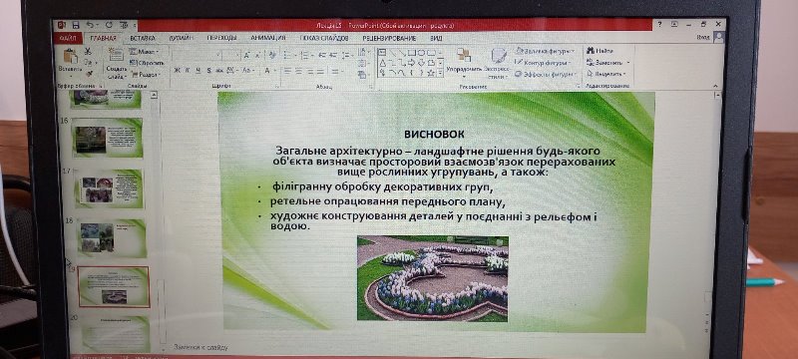The height and width of the screenshot is (359, 798).
Task: Select the Text Box shape in shapes gallery
Action: click(x=382, y=52)
